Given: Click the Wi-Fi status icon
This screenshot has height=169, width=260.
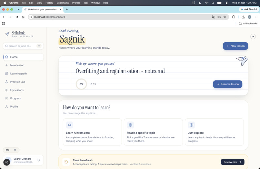Looking at the screenshot, I should coord(206,3).
